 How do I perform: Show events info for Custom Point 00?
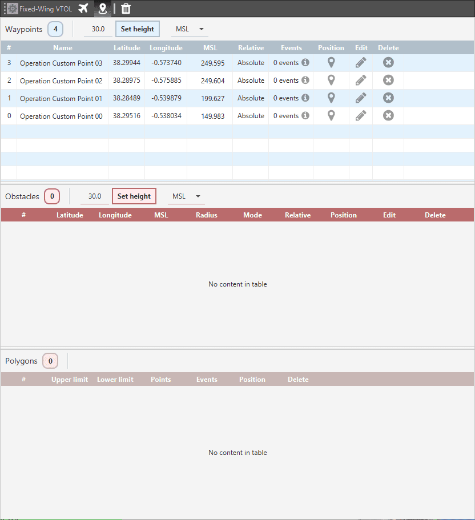coord(305,116)
